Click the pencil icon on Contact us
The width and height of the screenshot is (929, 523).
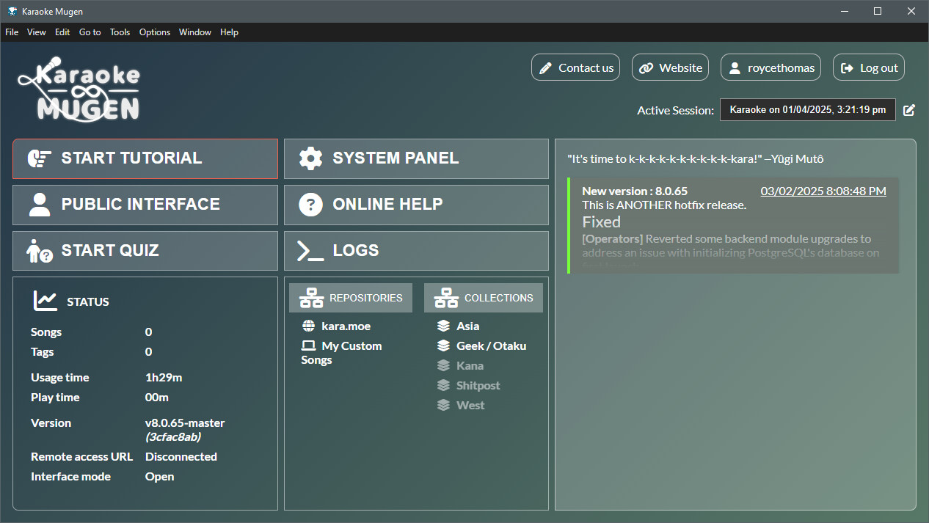click(x=545, y=68)
